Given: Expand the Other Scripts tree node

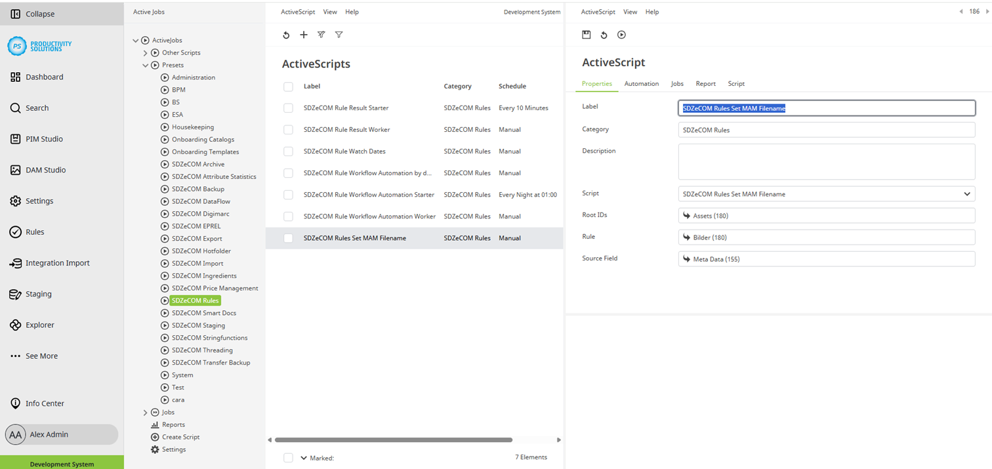Looking at the screenshot, I should [144, 52].
